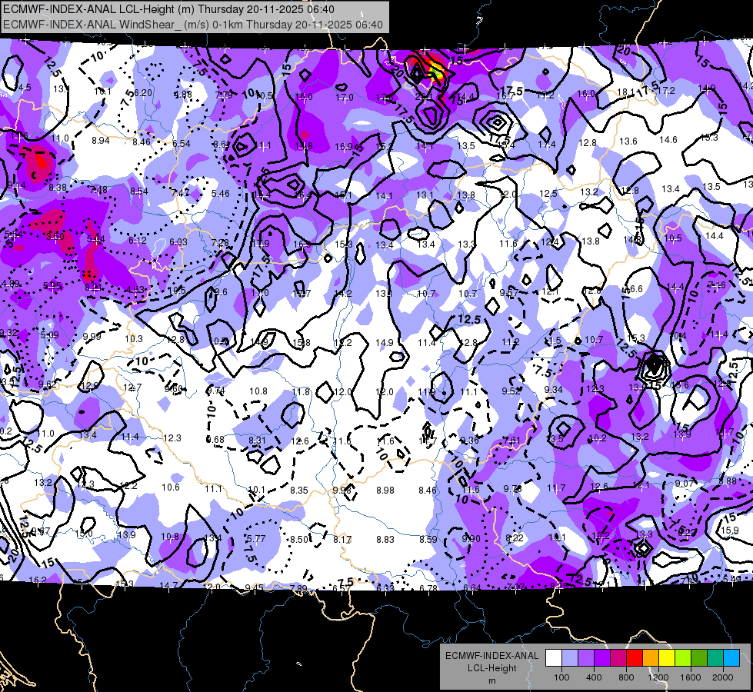Click the map value '4.63'
Image resolution: width=753 pixels, height=692 pixels.
135,290
